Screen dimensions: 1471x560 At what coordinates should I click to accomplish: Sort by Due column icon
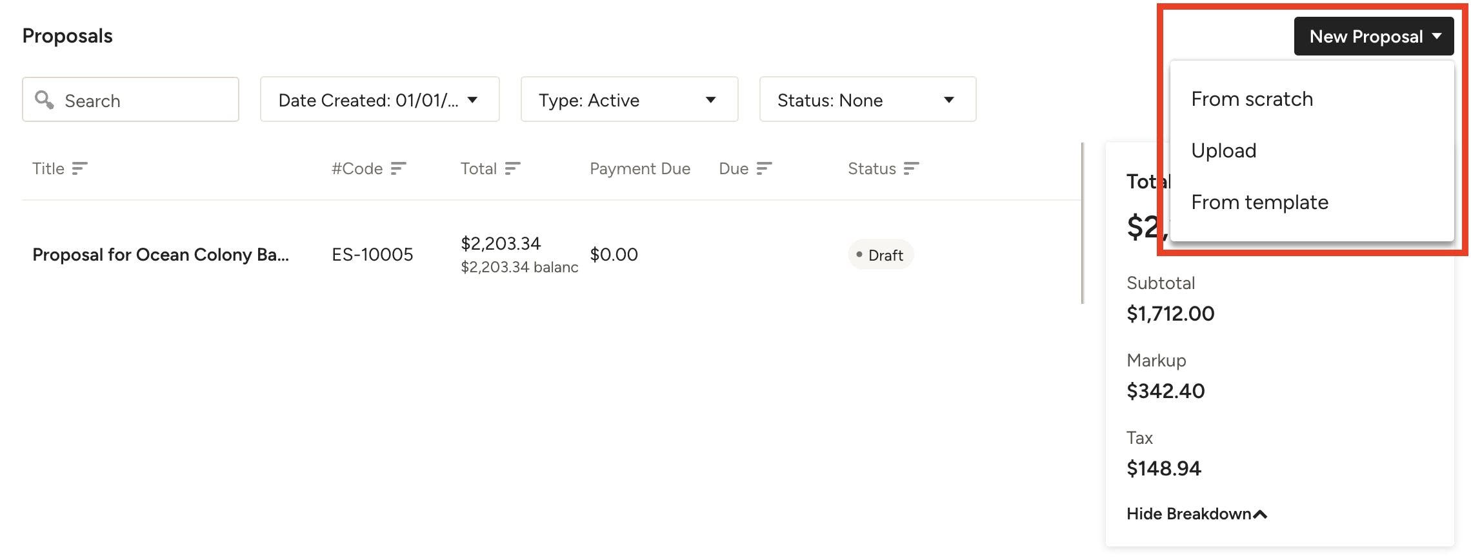point(764,168)
